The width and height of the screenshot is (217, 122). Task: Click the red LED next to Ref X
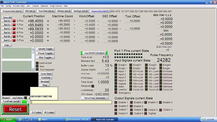point(14,21)
